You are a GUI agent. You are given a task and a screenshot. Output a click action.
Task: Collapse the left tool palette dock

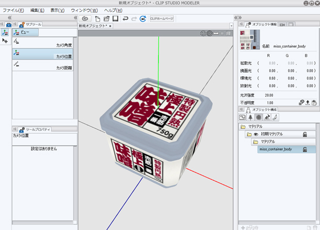point(9,18)
